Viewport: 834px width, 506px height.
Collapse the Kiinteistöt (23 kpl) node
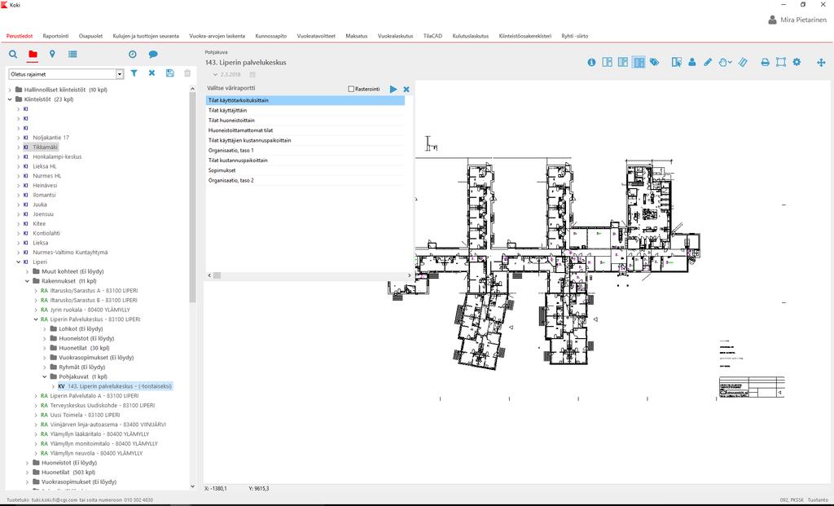point(10,99)
